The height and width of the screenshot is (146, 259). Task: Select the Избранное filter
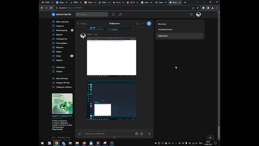[180, 36]
